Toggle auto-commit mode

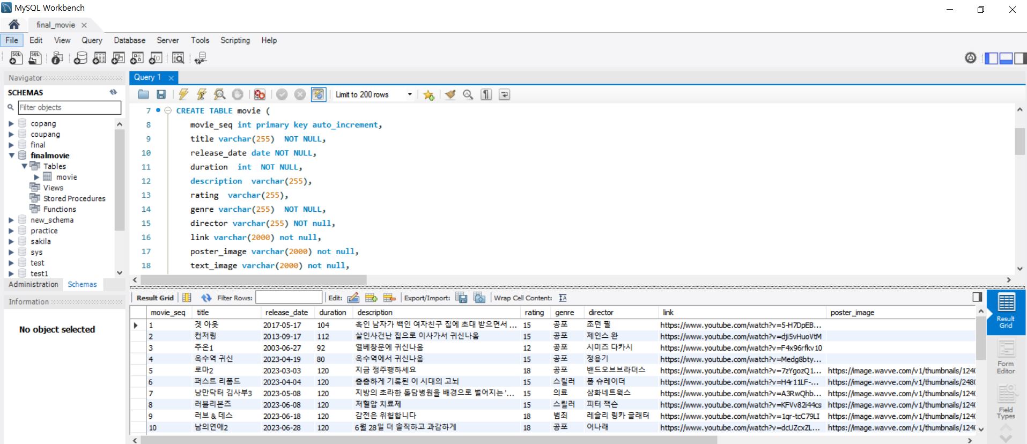point(318,94)
